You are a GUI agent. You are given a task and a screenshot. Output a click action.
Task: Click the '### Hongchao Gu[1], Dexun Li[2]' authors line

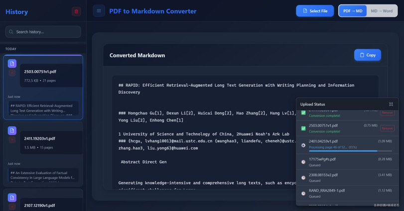coord(207,116)
